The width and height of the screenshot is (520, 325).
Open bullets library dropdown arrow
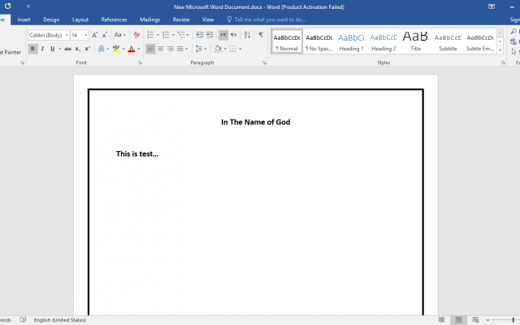pyautogui.click(x=158, y=34)
